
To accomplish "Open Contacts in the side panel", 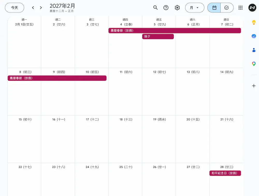I will point(254,50).
